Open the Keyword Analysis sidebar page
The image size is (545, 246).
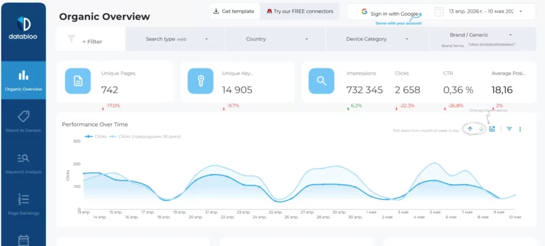[23, 163]
